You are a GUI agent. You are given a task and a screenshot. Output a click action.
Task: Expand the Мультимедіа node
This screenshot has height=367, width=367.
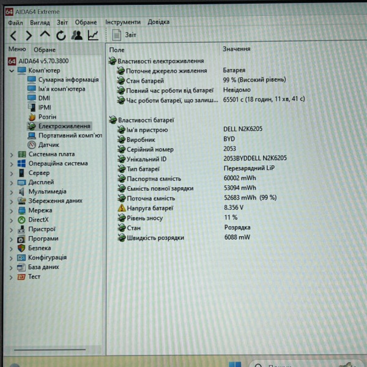point(12,192)
